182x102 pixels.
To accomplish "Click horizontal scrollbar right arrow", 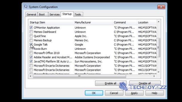I will click(154, 76).
